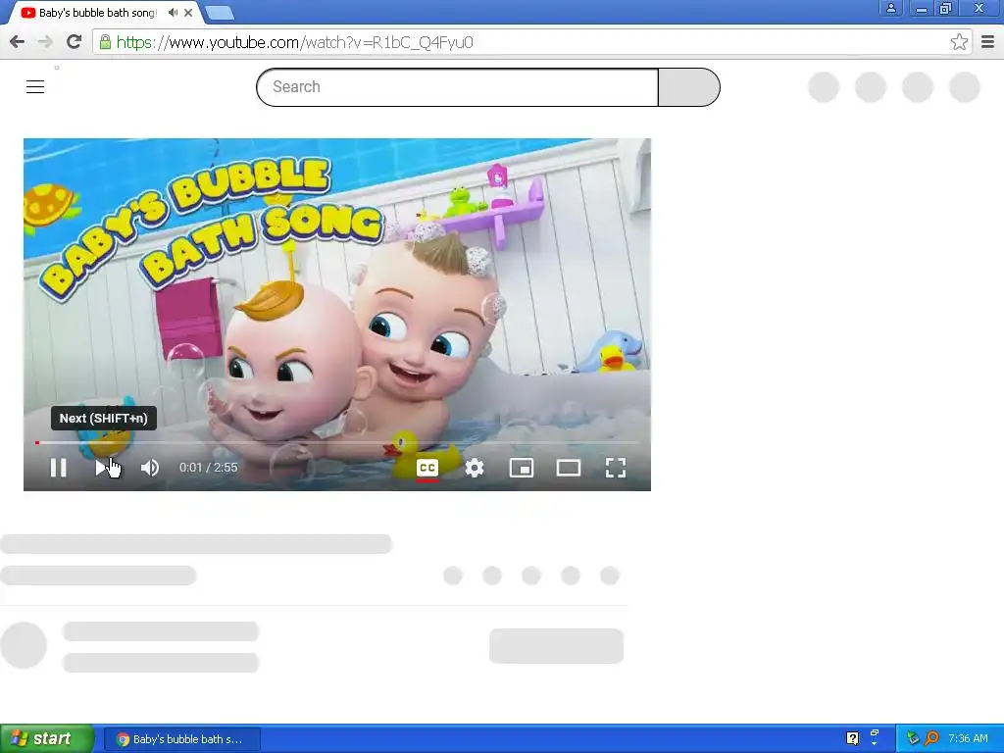
Task: Click the YouTube search field
Action: point(457,87)
